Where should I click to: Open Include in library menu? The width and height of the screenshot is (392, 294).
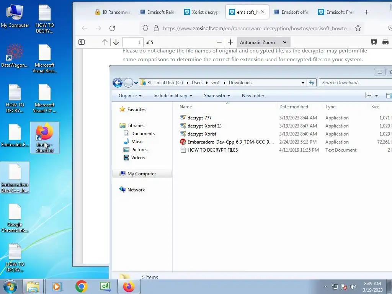(173, 96)
